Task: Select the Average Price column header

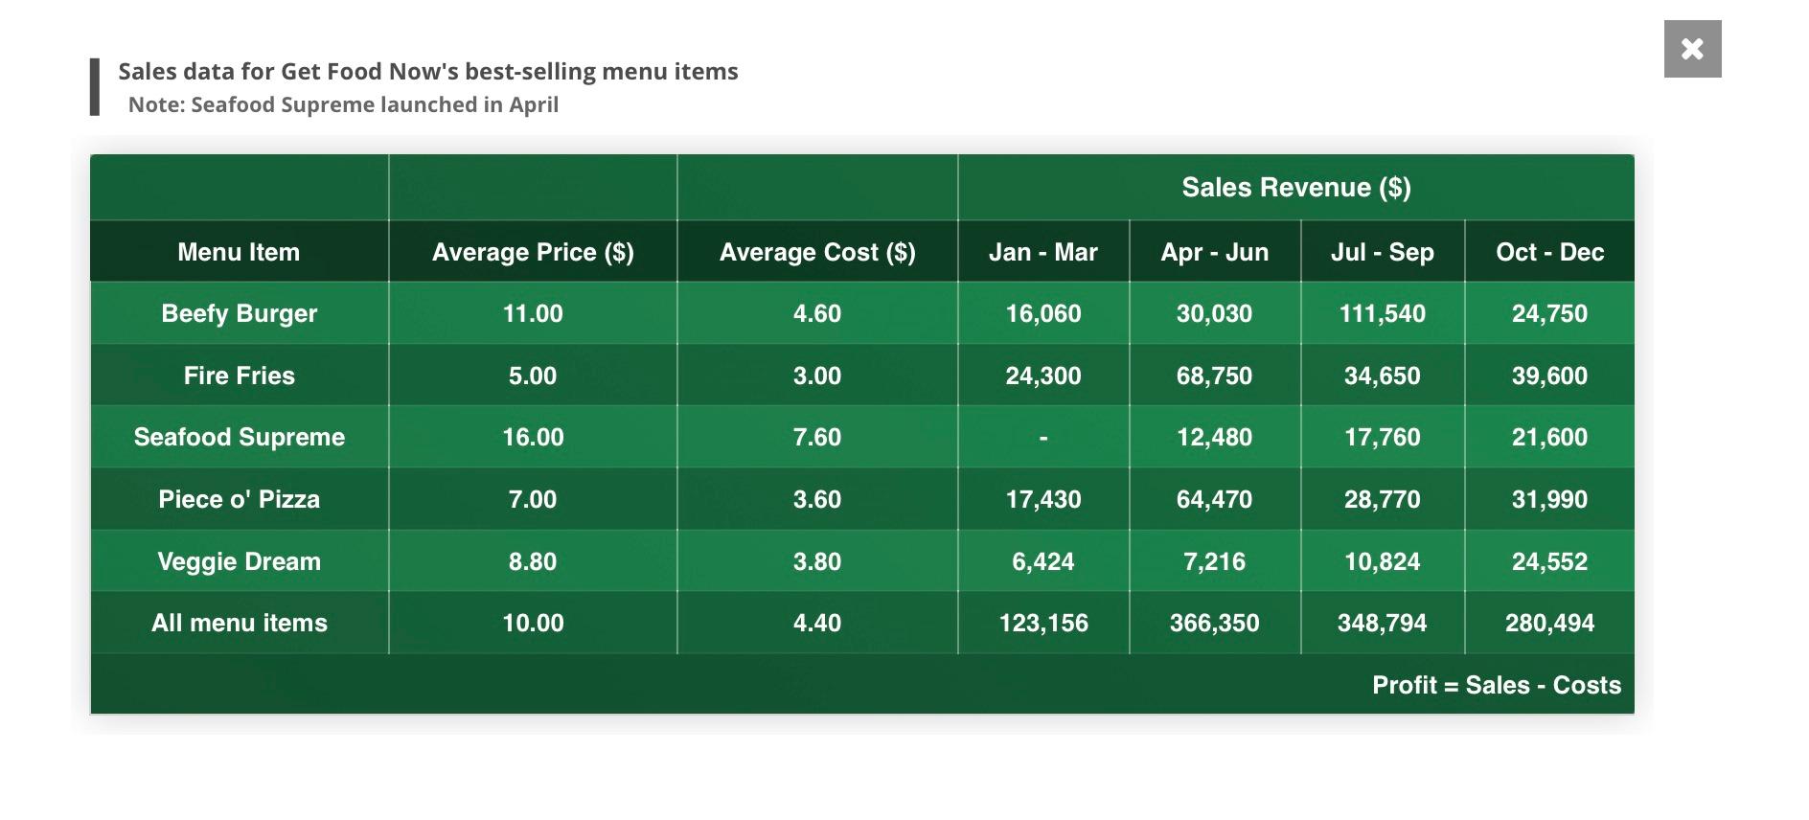Action: click(x=533, y=252)
